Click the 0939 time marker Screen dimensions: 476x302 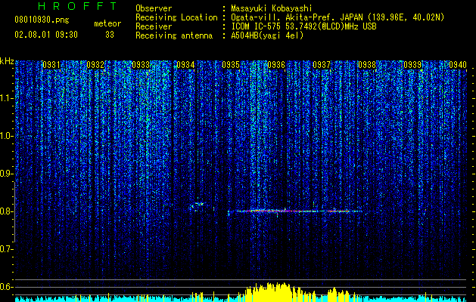click(x=412, y=65)
